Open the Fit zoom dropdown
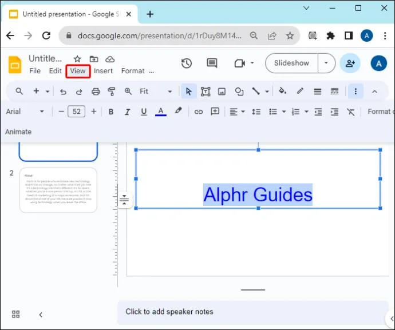The width and height of the screenshot is (395, 330). pyautogui.click(x=156, y=92)
